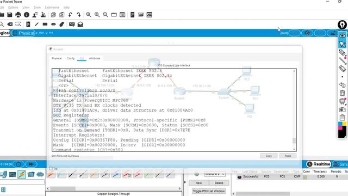Viewport: 348px width, 196px height.
Task: Click New scenario button
Action: point(198,183)
